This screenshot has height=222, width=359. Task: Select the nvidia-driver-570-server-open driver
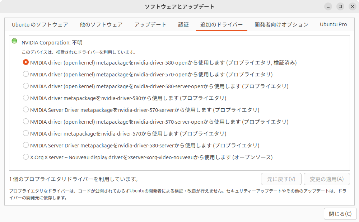point(25,121)
